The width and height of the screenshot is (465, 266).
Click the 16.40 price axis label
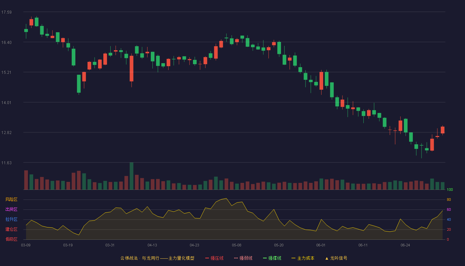coord(6,43)
